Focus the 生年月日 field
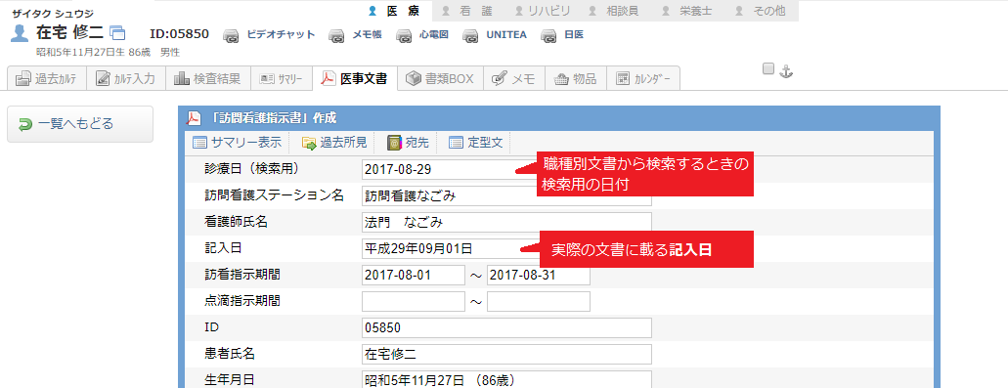Viewport: 1008px width, 388px height. [506, 380]
